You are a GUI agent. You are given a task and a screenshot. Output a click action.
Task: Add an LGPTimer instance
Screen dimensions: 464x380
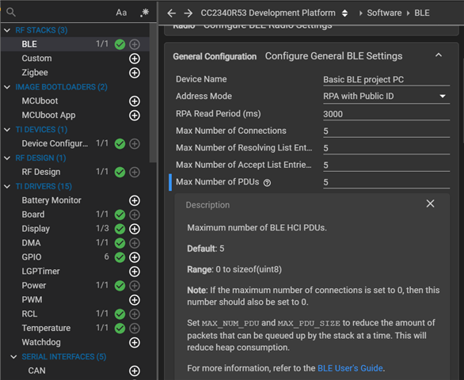click(135, 272)
